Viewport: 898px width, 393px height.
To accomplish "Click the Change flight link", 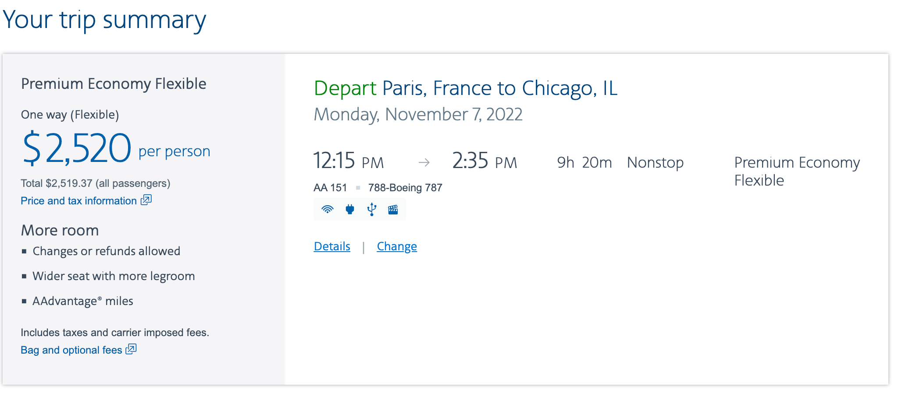I will (397, 246).
